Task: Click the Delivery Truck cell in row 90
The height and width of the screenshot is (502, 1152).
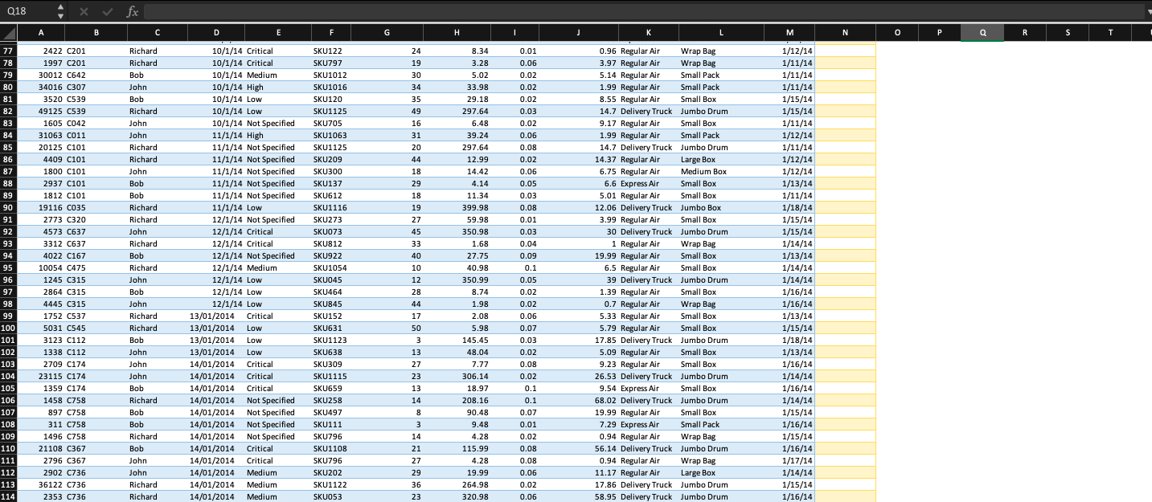Action: coord(648,207)
